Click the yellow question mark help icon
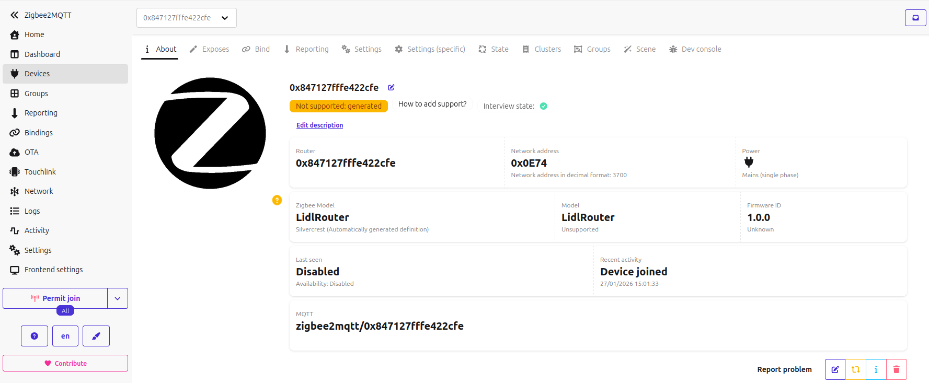 click(277, 200)
